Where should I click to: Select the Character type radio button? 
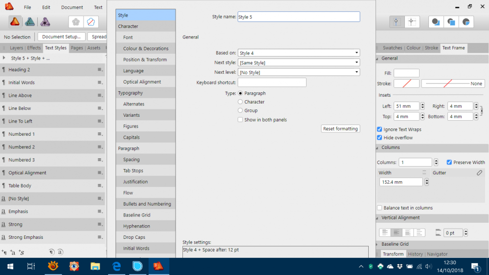tap(240, 102)
